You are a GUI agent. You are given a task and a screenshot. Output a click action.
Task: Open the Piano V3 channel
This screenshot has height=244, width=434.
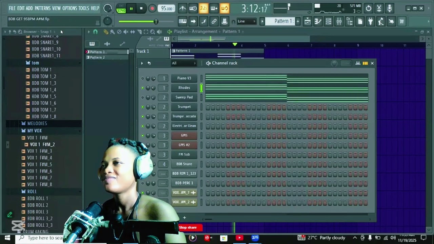(184, 78)
